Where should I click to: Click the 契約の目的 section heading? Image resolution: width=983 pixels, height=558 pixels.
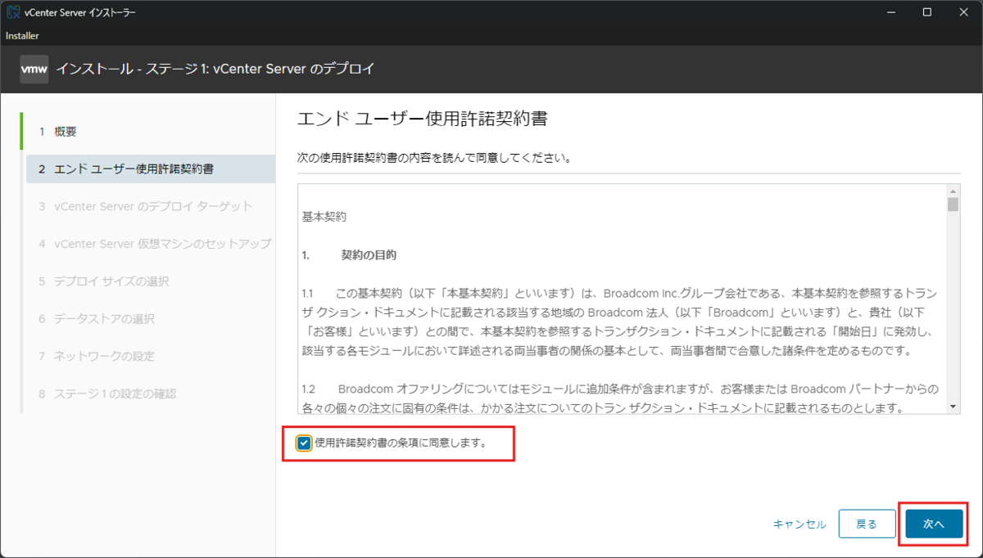(x=369, y=255)
